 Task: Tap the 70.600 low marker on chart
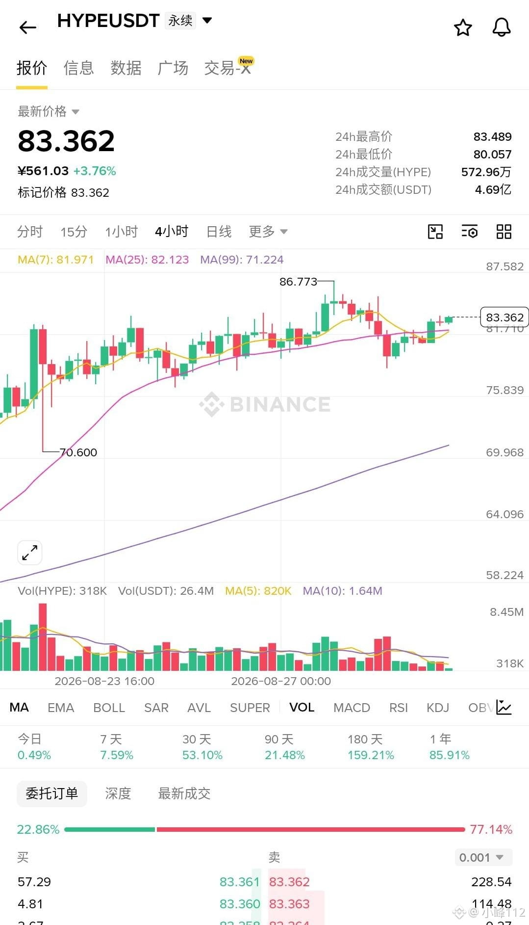[78, 452]
